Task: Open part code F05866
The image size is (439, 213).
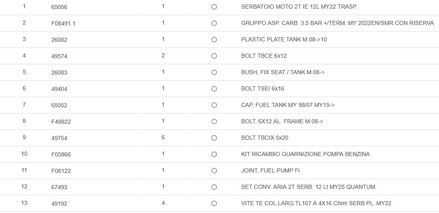Action: (x=61, y=154)
